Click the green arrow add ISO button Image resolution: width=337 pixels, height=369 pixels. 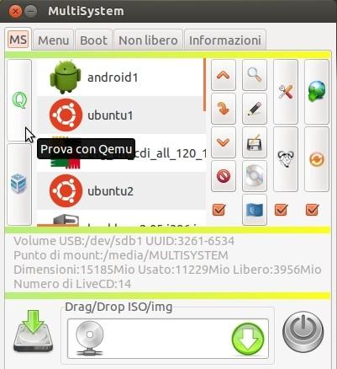(x=248, y=340)
